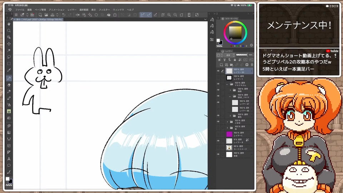Select the Balloon speech bubble tool

(9, 165)
